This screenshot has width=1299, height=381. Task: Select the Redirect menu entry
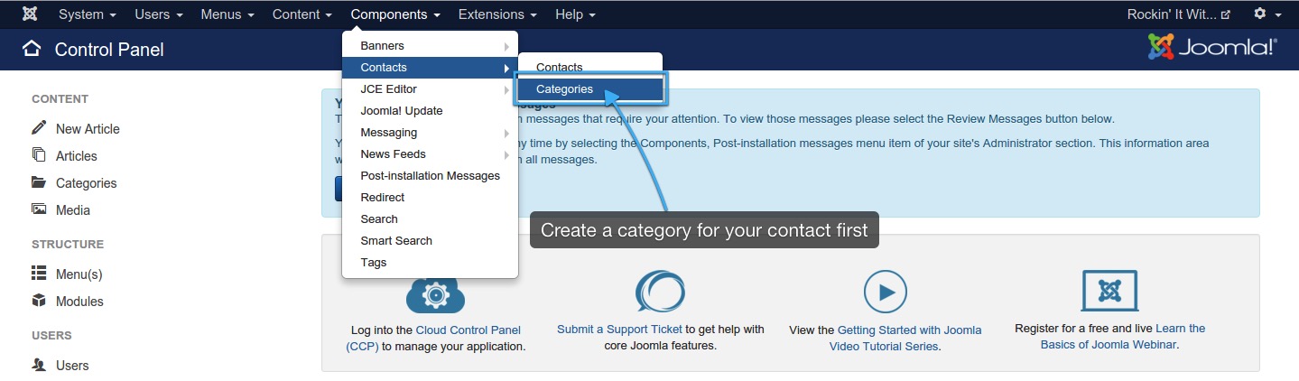pyautogui.click(x=430, y=198)
